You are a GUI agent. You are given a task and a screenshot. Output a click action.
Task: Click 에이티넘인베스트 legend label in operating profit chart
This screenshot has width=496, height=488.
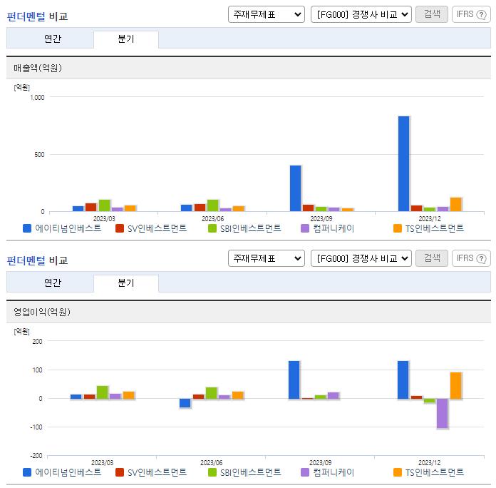tap(68, 472)
